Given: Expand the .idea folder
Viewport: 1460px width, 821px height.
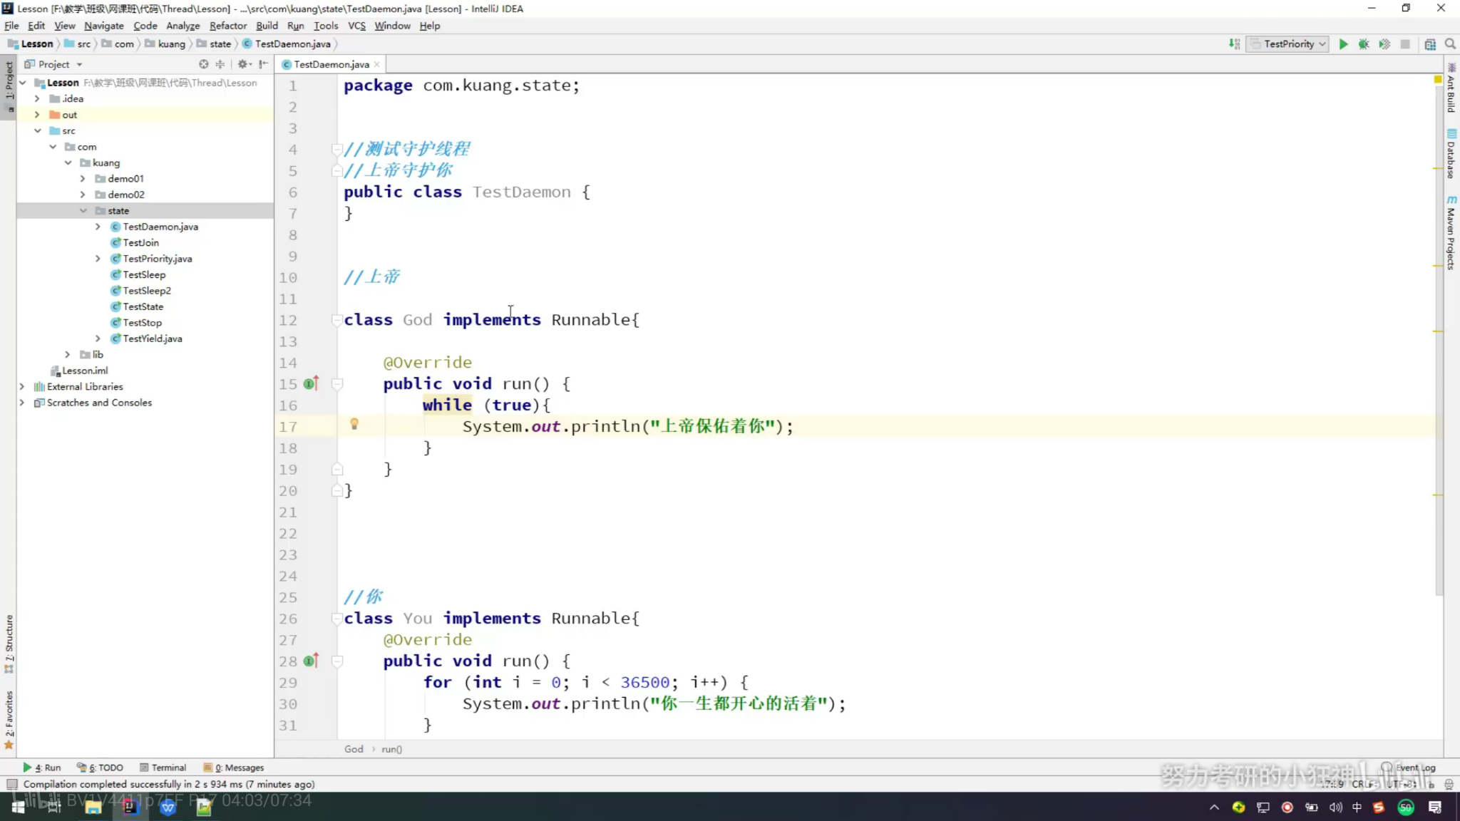Looking at the screenshot, I should (x=38, y=99).
